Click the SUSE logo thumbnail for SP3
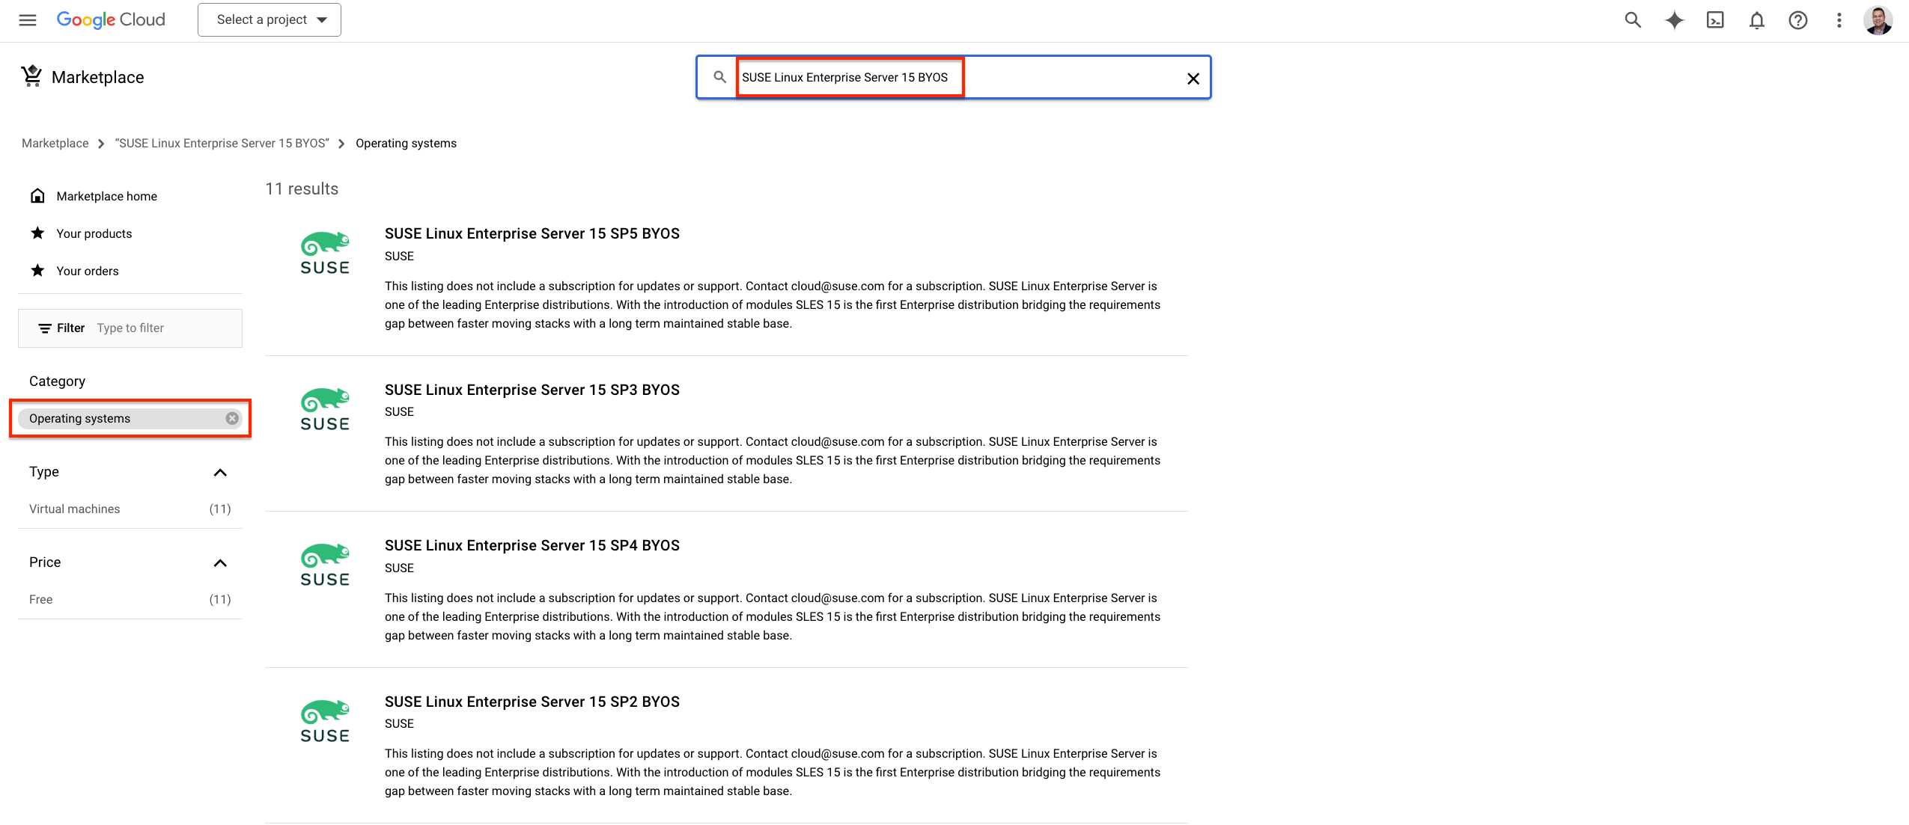1909x825 pixels. tap(325, 408)
